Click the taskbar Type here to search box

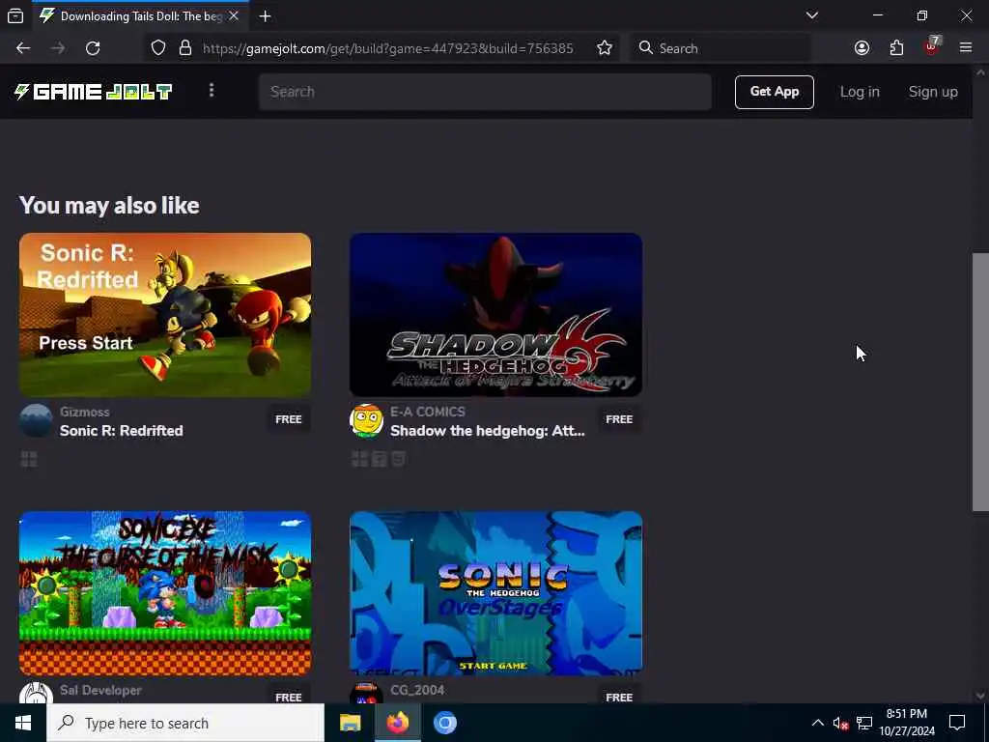click(x=185, y=723)
